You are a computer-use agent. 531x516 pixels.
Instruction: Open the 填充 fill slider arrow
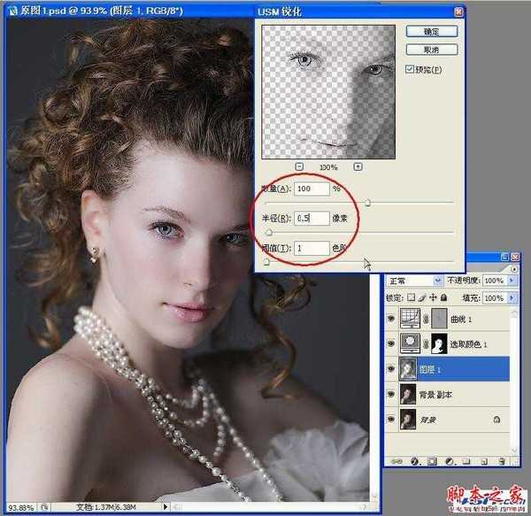tap(514, 297)
